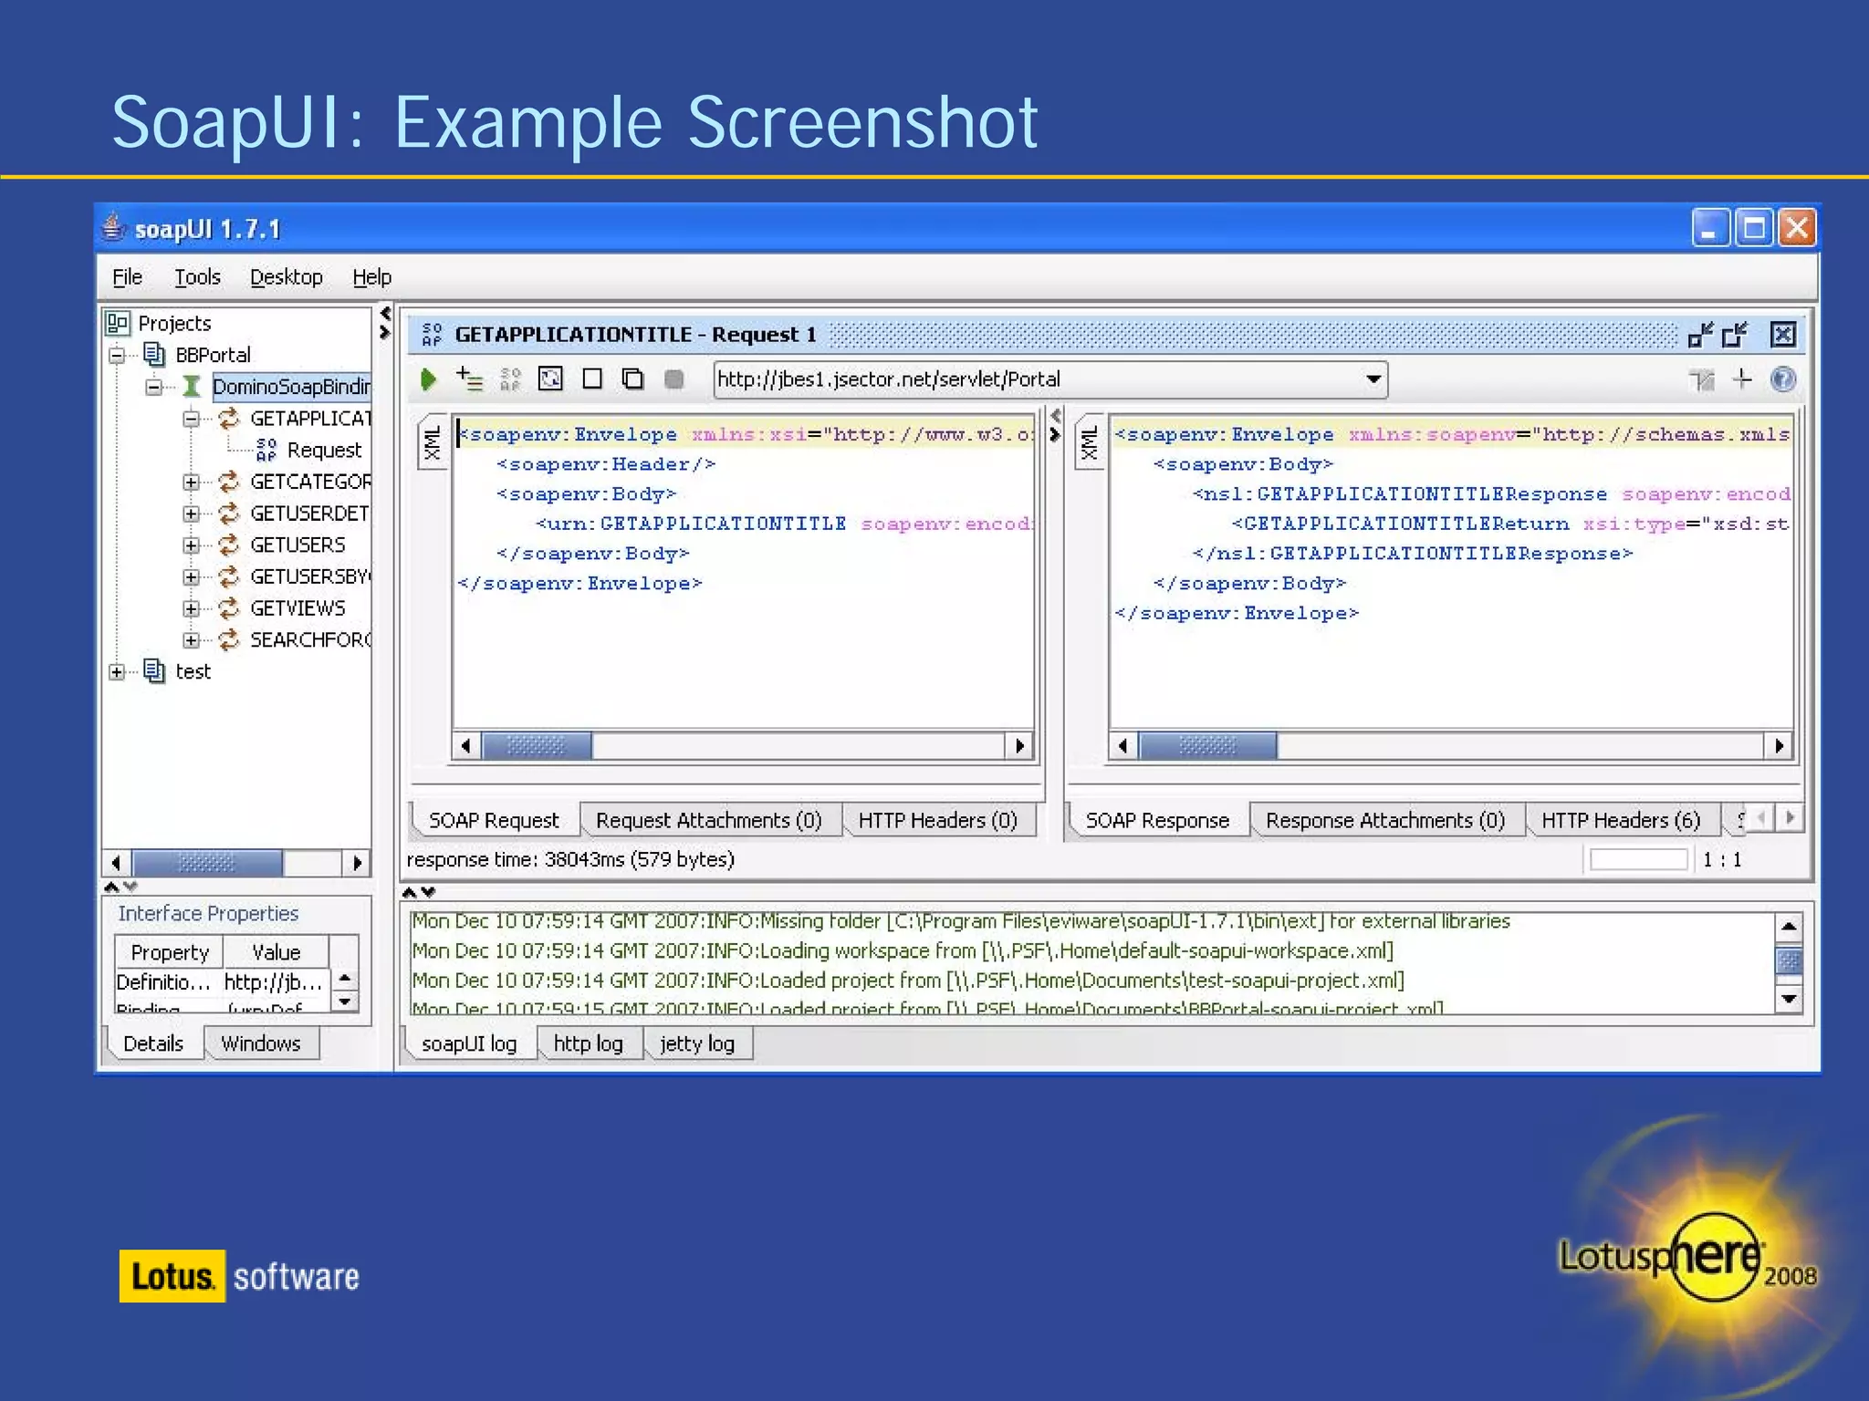The height and width of the screenshot is (1401, 1869).
Task: Add request to TestCase icon
Action: click(x=469, y=379)
